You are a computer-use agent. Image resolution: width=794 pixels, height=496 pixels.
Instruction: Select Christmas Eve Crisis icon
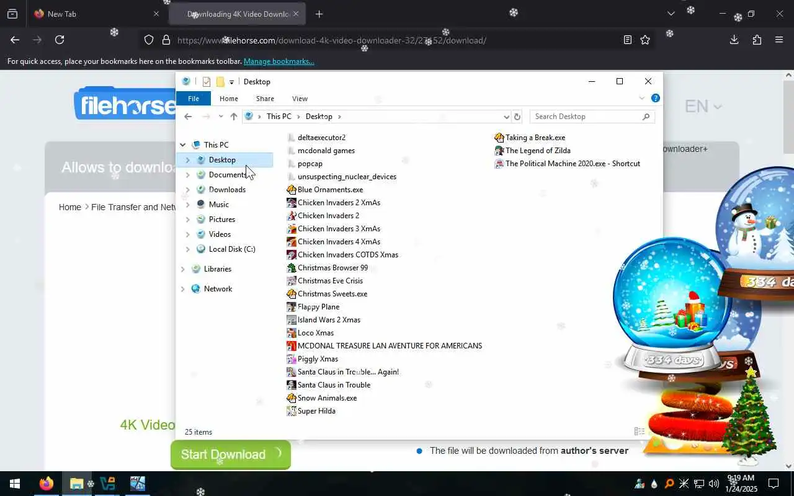292,281
